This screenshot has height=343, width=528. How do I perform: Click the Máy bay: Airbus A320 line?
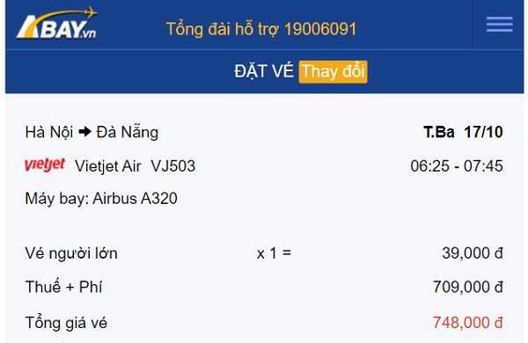click(x=101, y=199)
